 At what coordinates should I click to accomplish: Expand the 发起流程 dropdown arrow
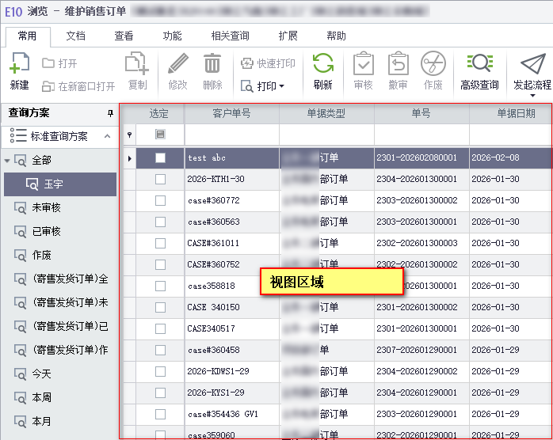coord(532,96)
